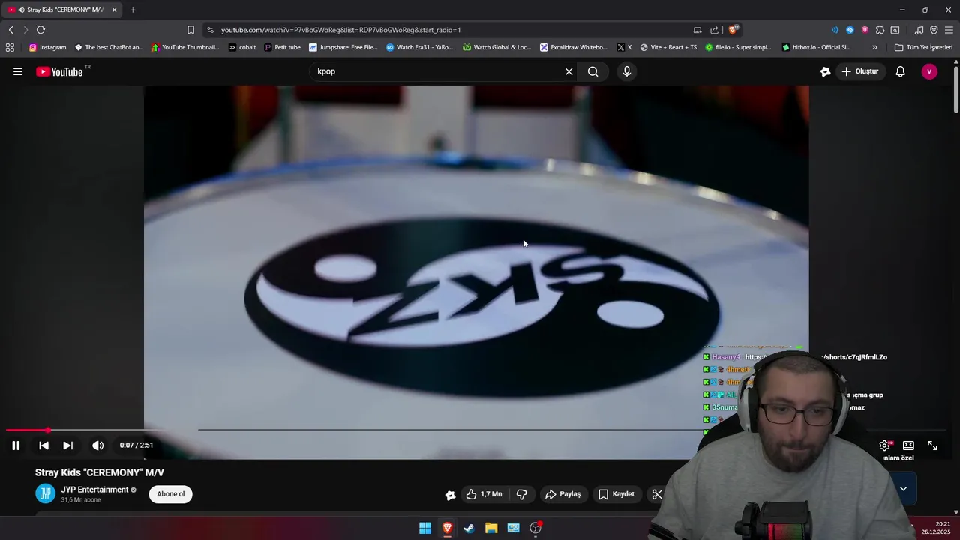Open the Instagram bookmark

point(47,47)
